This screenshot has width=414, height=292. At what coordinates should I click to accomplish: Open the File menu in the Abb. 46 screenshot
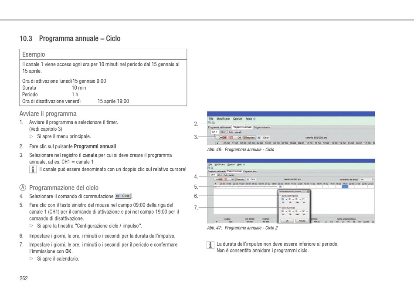(211, 119)
